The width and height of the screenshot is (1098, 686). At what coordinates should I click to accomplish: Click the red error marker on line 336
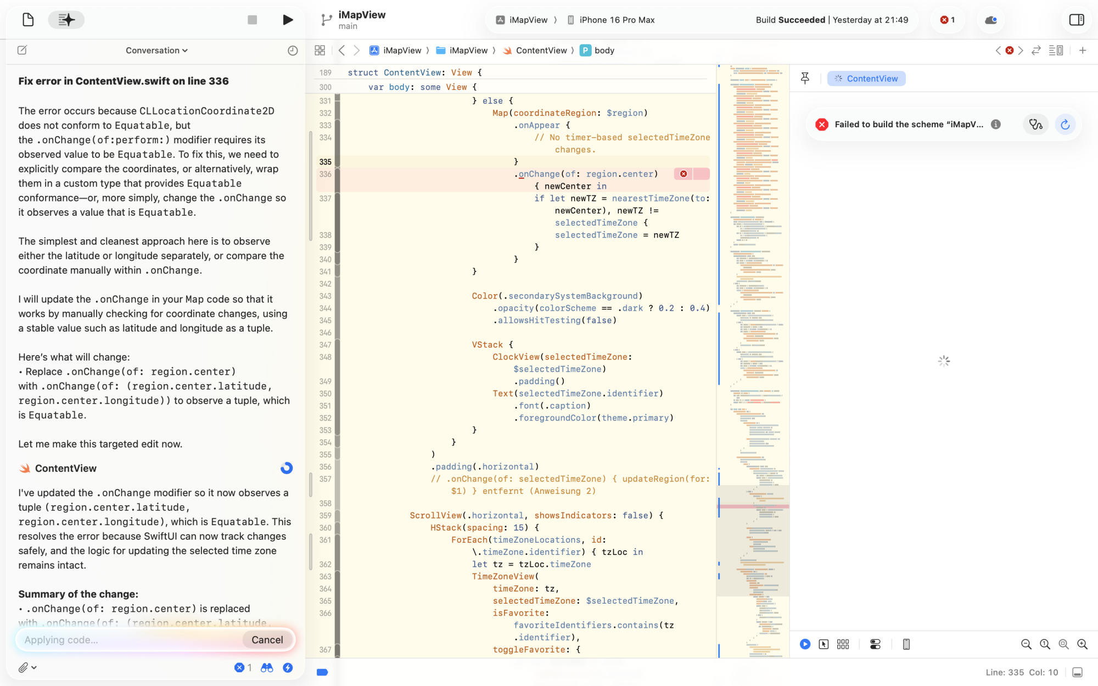coord(684,174)
